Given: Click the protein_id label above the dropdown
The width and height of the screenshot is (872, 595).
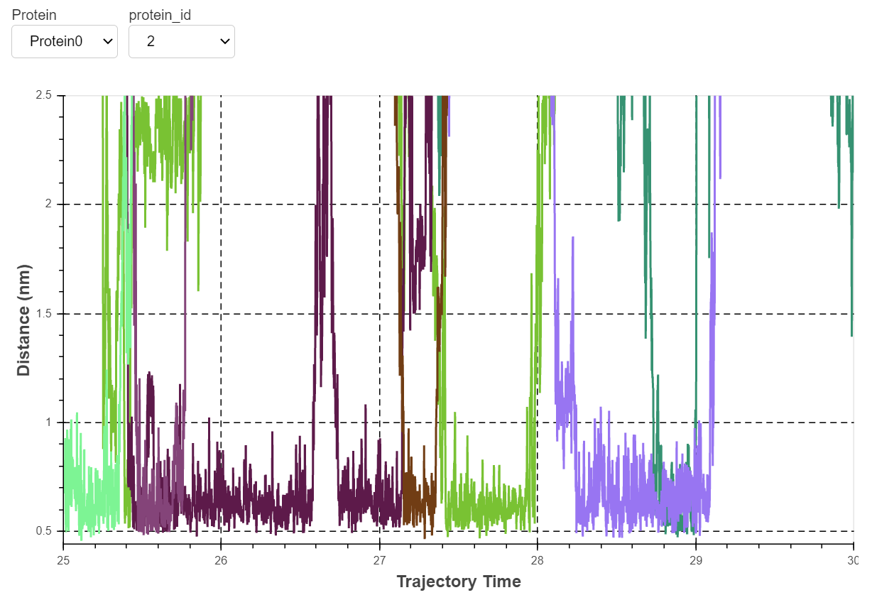Looking at the screenshot, I should (x=160, y=14).
